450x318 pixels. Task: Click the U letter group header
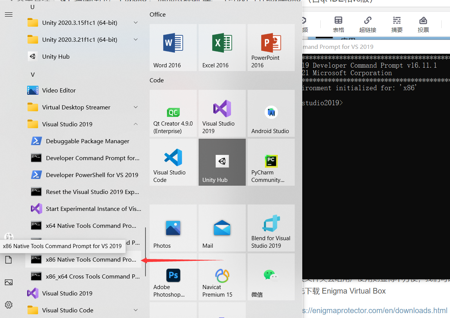[32, 7]
